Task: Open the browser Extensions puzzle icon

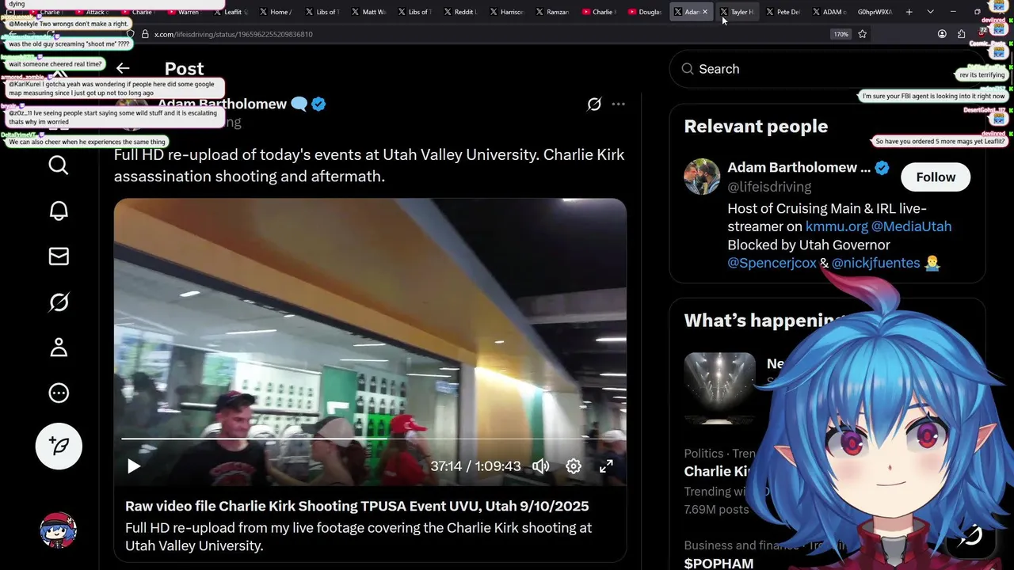Action: point(961,34)
